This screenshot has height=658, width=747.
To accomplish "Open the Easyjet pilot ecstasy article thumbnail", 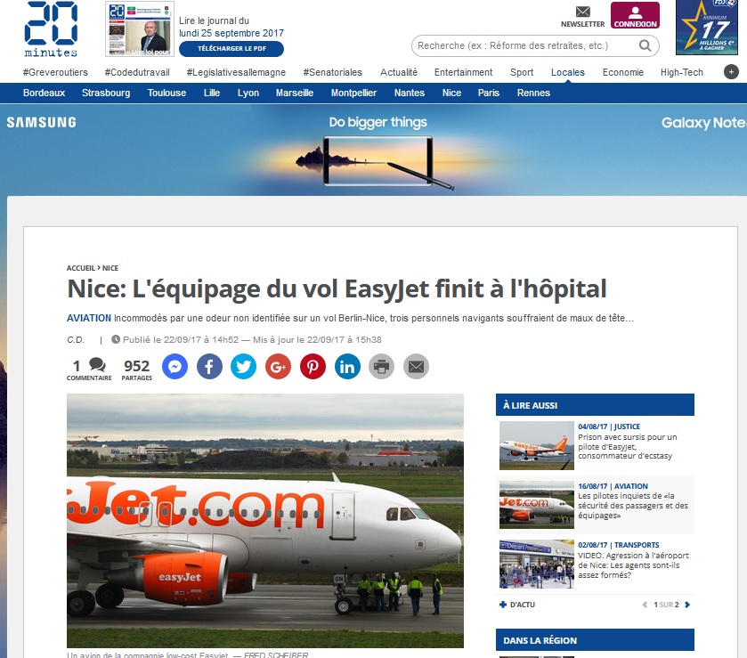I will (x=536, y=445).
